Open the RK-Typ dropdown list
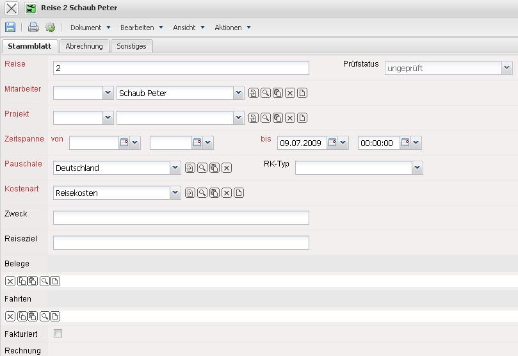Screen dimensions: 518x356 [417, 168]
